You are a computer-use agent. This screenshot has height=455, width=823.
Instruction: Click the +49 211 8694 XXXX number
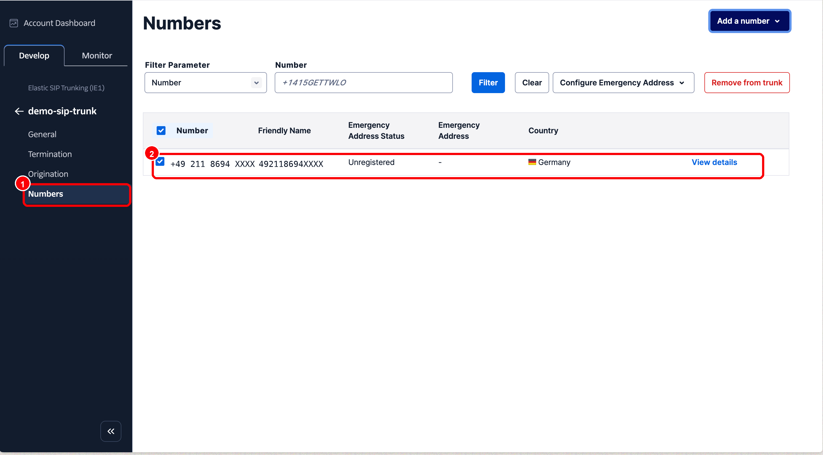(x=212, y=164)
